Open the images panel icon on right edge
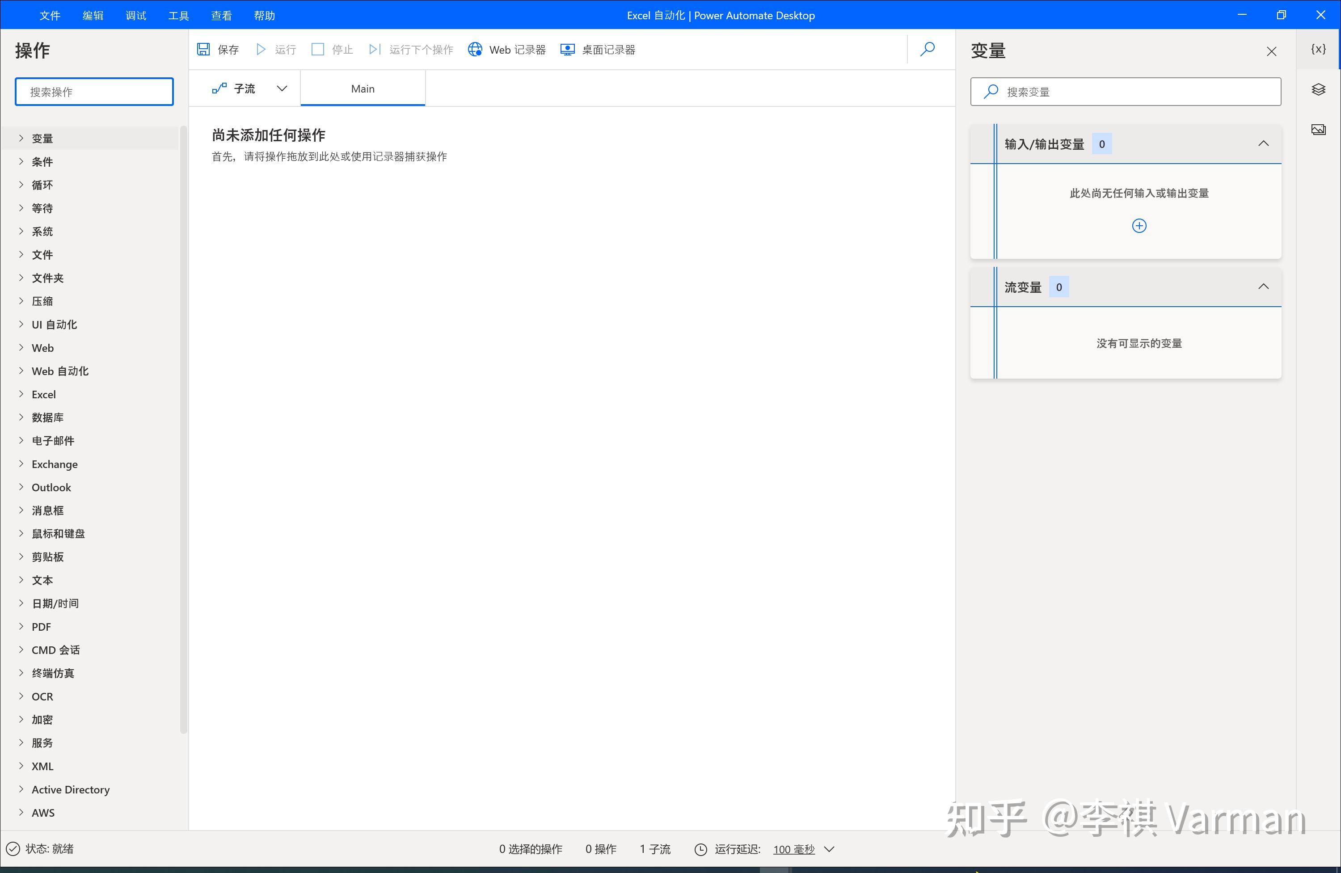 pyautogui.click(x=1319, y=129)
